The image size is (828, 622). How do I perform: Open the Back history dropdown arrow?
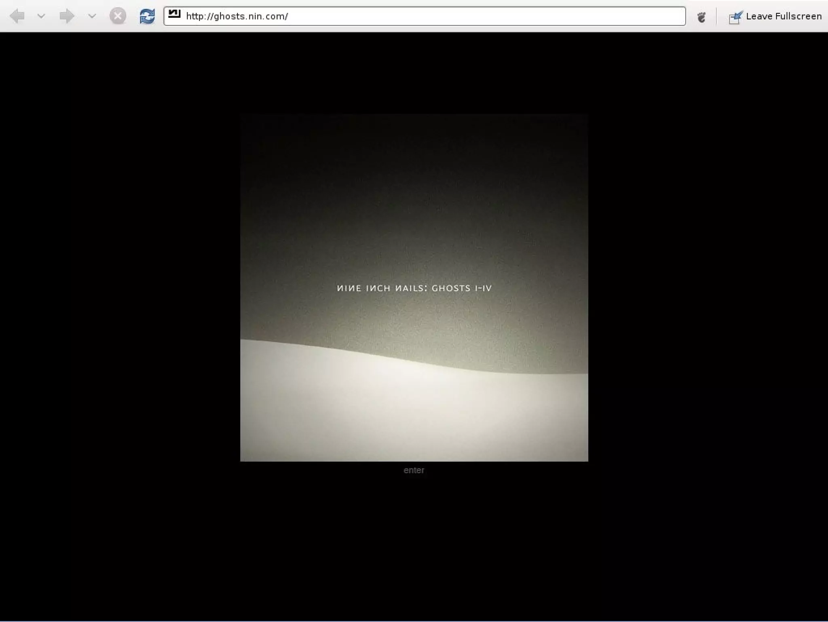[x=41, y=16]
